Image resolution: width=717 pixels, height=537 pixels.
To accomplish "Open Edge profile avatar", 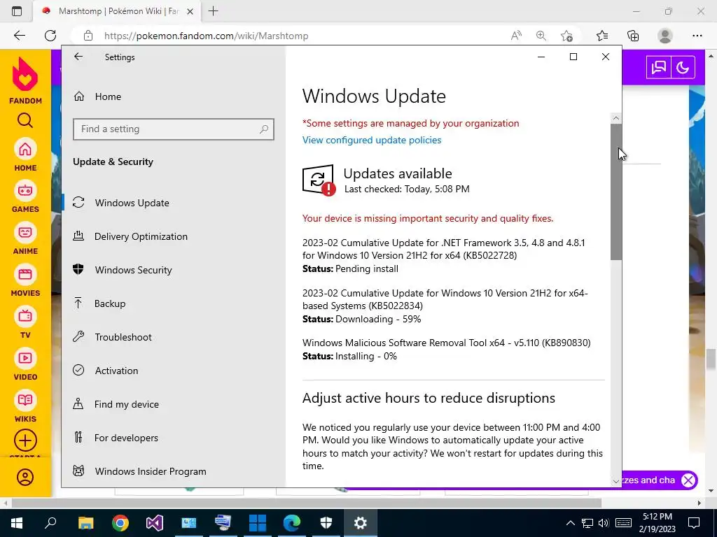I will pyautogui.click(x=665, y=36).
